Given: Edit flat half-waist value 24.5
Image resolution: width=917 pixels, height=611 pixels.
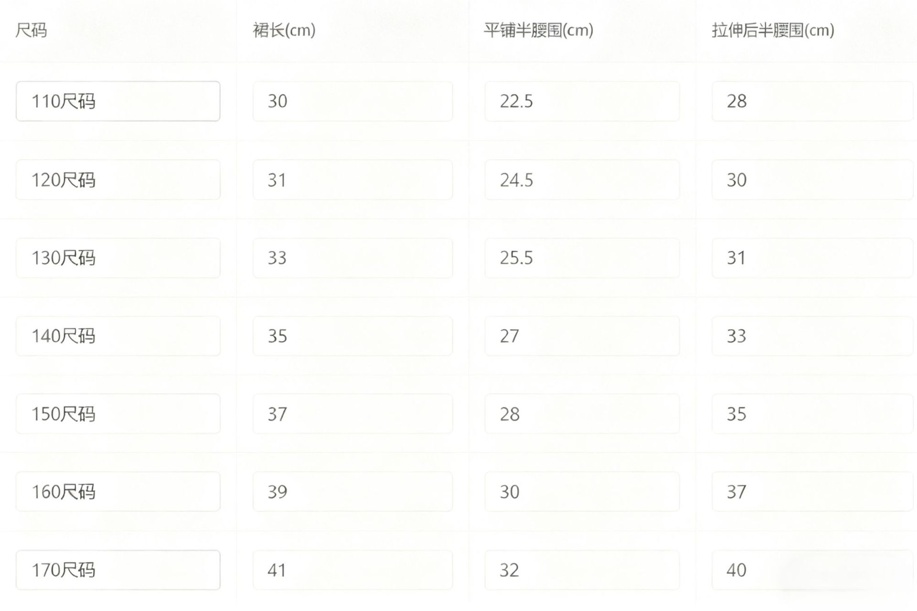Looking at the screenshot, I should click(582, 180).
